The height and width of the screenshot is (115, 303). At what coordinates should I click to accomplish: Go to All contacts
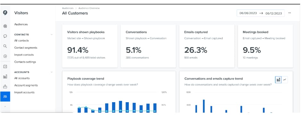point(21,41)
